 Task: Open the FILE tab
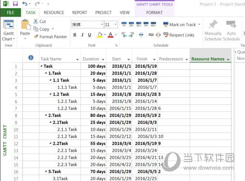coord(10,13)
